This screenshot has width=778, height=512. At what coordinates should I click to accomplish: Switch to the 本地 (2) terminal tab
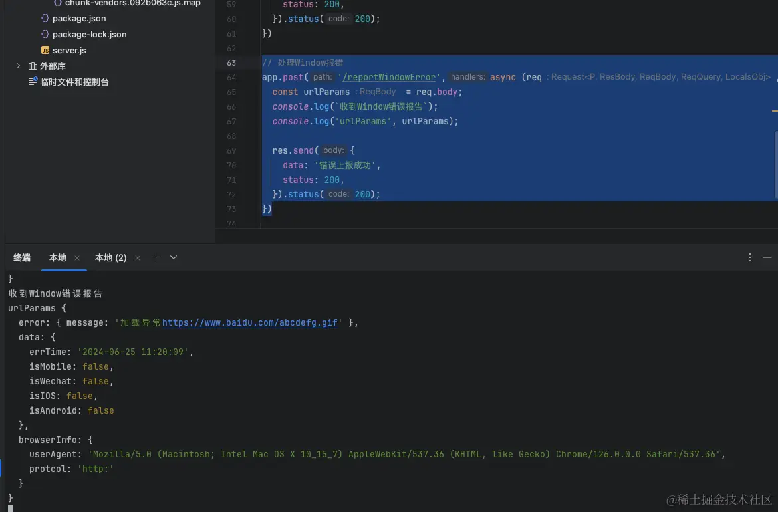click(110, 257)
